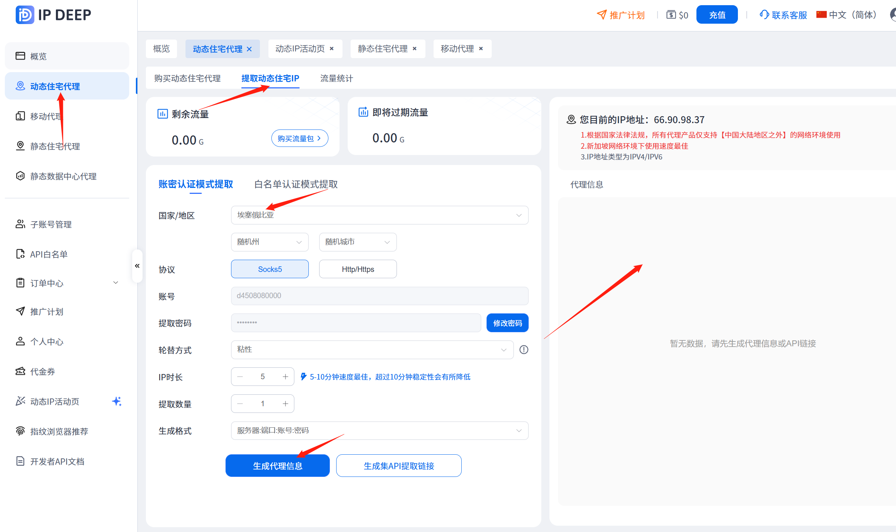
Task: Close the 动态住宅代理 page tab
Action: click(x=249, y=49)
